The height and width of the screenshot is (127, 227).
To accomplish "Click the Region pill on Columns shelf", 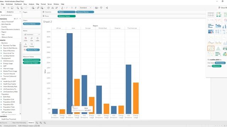I will tap(66, 12).
